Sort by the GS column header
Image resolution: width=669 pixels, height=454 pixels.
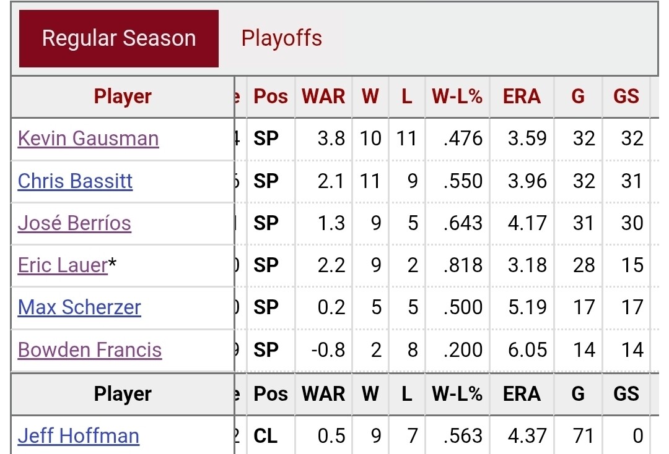click(626, 96)
